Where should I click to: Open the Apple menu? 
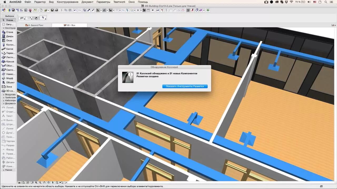pyautogui.click(x=4, y=2)
